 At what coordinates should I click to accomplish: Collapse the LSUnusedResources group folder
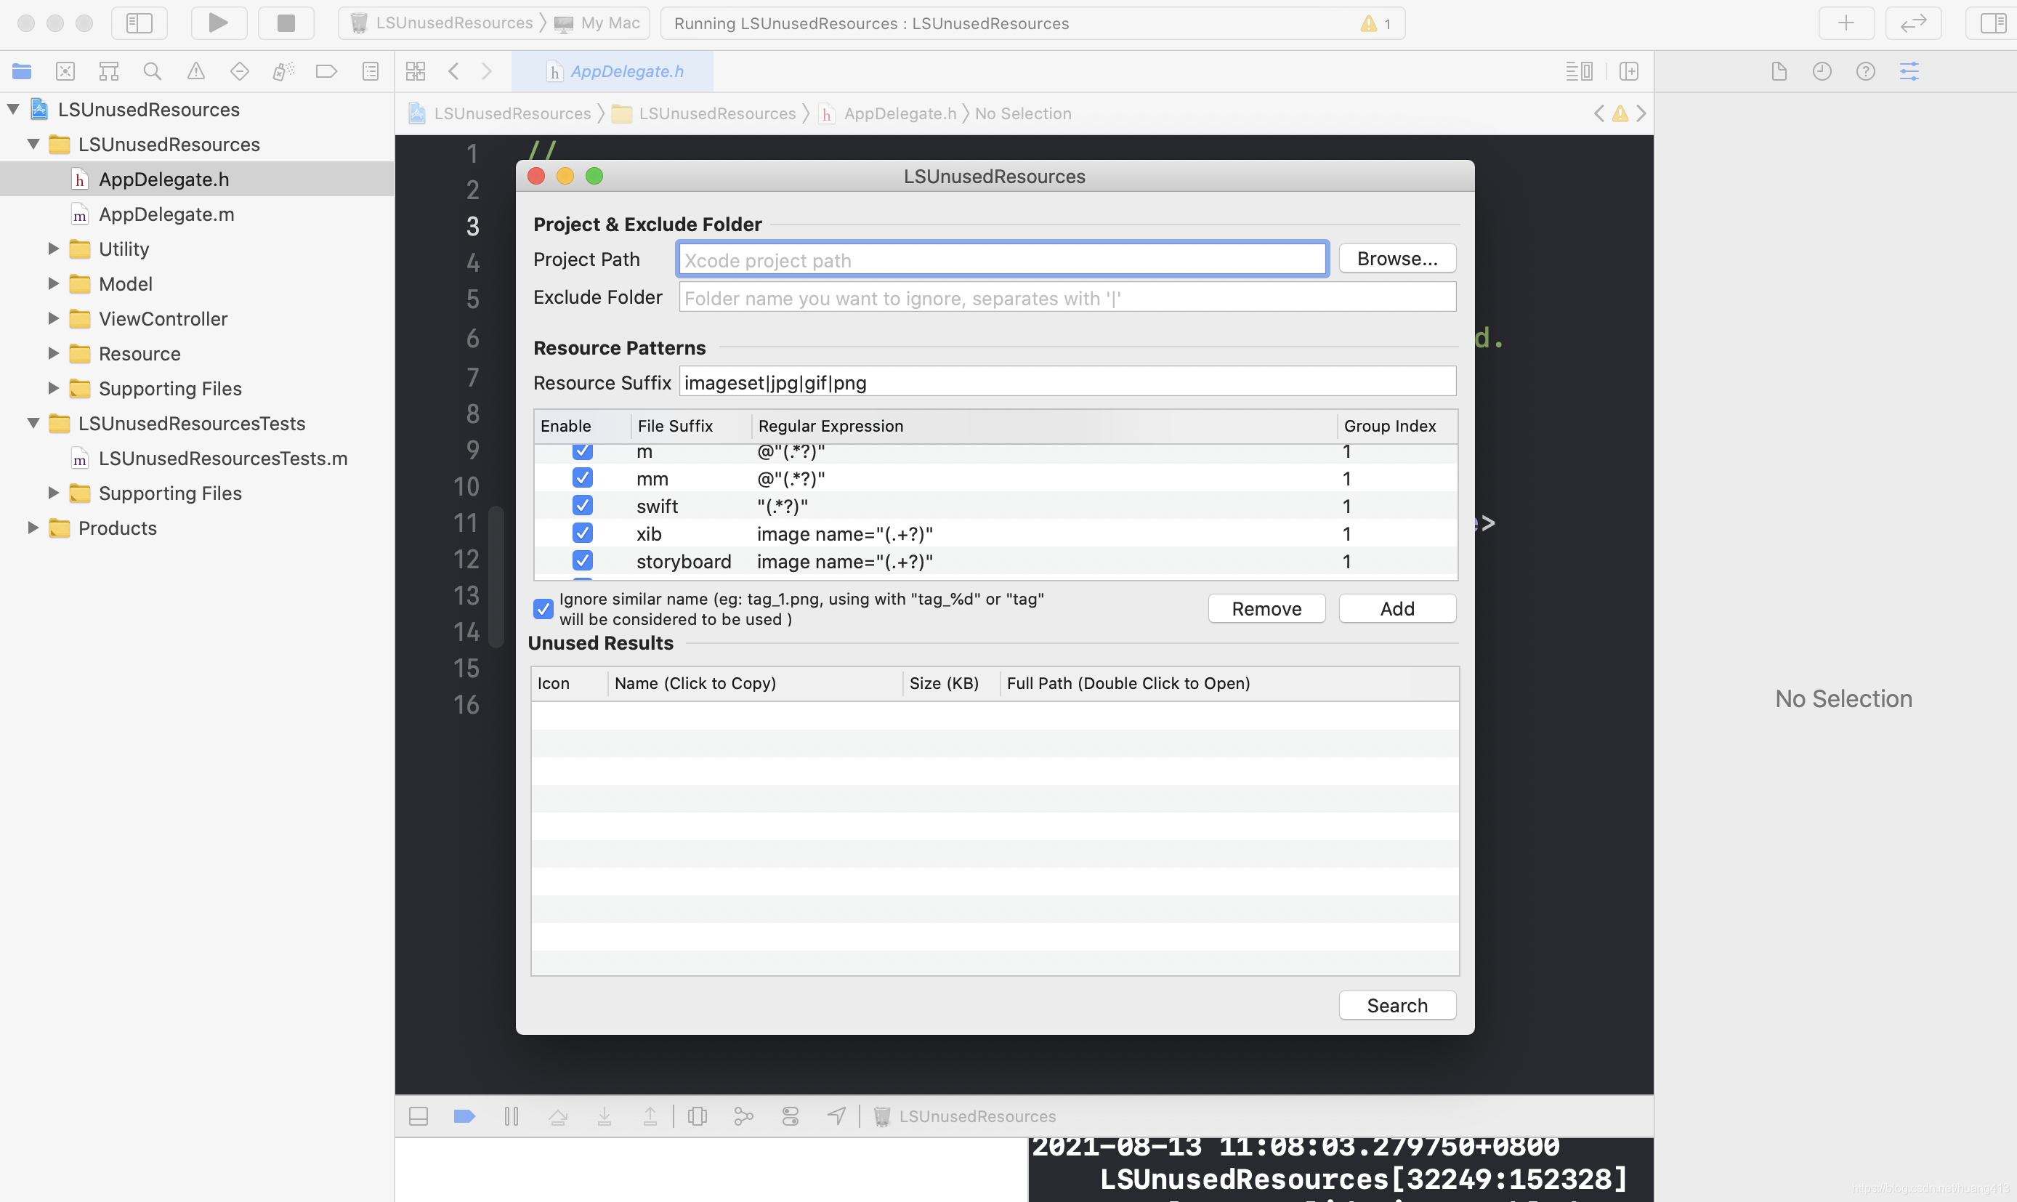pos(33,144)
